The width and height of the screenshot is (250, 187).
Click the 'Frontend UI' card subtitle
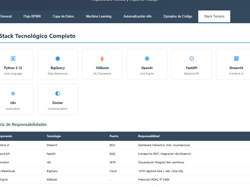[236, 74]
